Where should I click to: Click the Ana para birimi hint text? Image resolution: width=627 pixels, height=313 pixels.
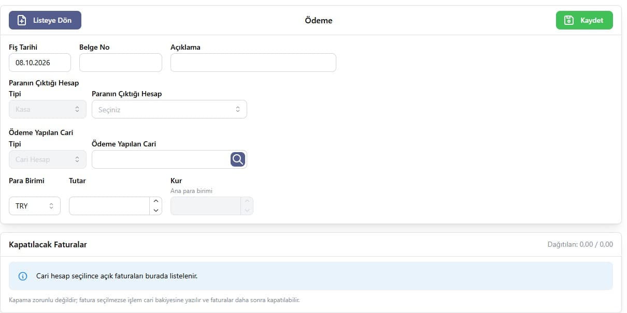[x=191, y=191]
